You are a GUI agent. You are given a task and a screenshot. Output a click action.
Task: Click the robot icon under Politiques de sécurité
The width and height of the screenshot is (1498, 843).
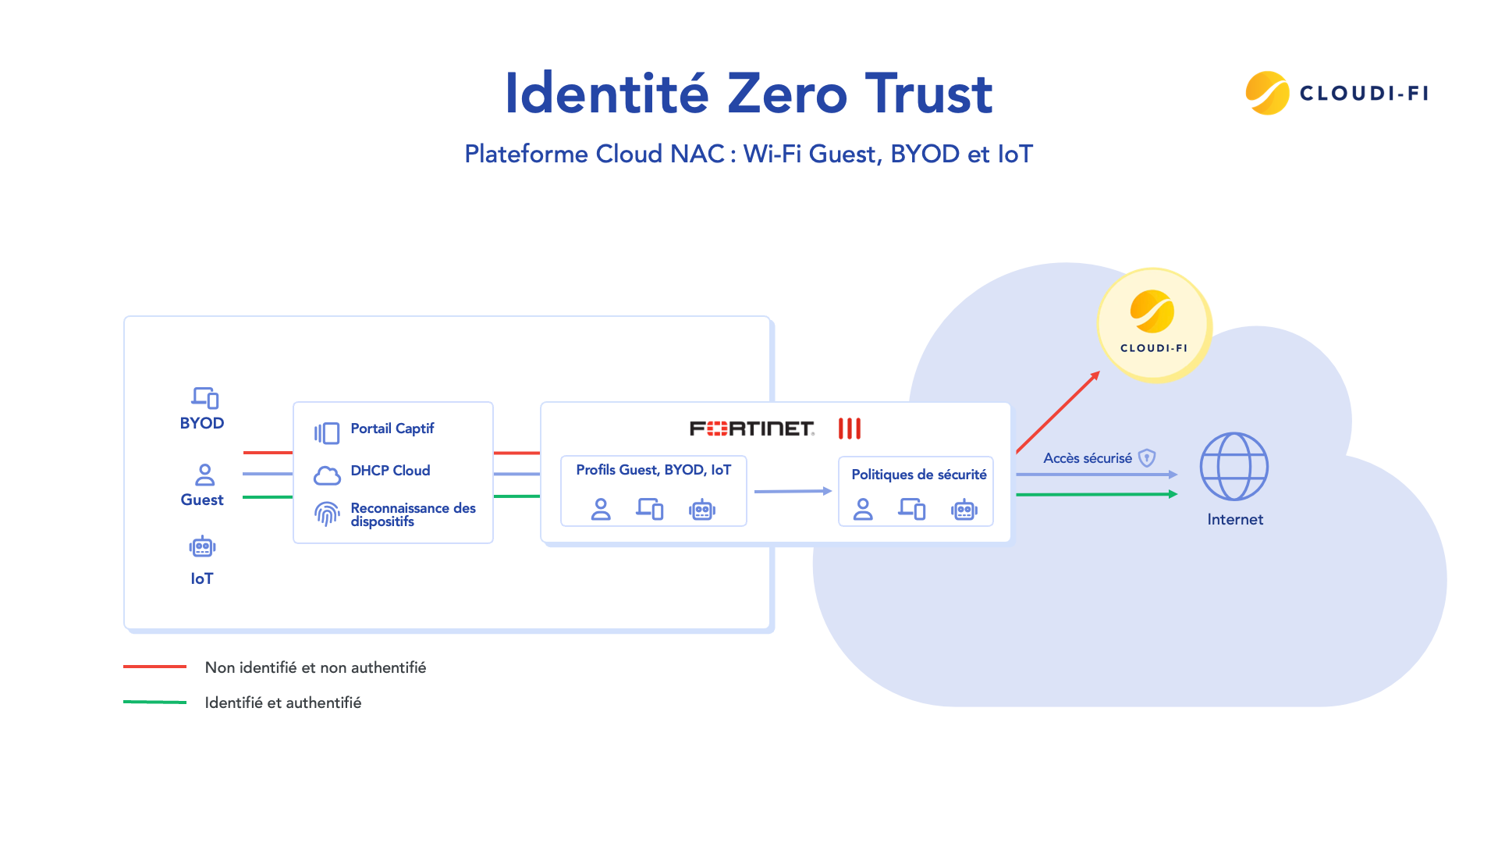point(964,510)
